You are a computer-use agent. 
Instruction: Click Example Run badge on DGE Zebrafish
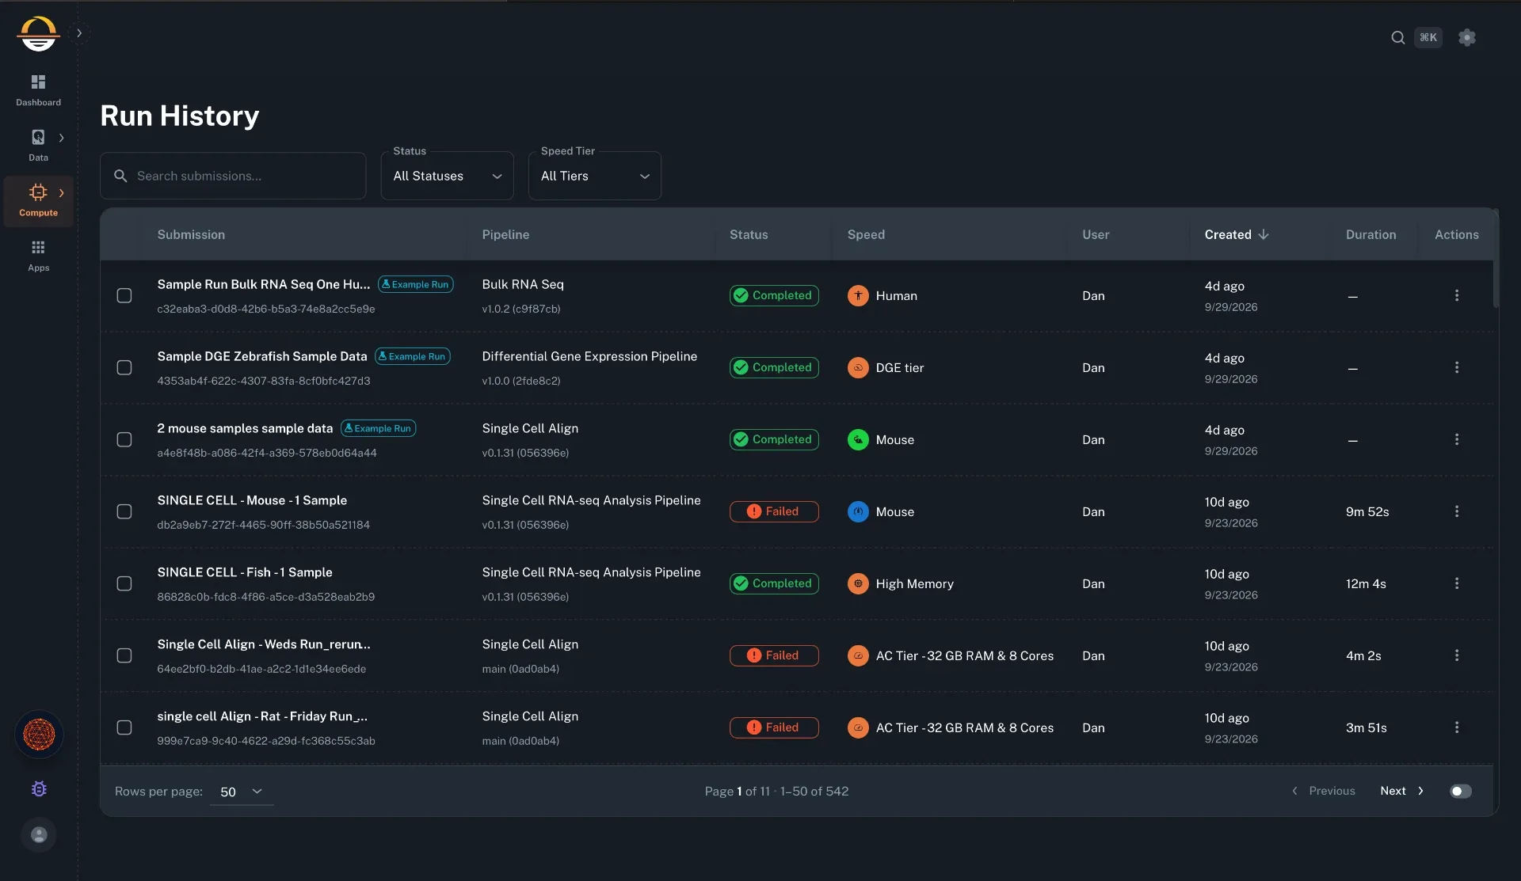point(413,356)
